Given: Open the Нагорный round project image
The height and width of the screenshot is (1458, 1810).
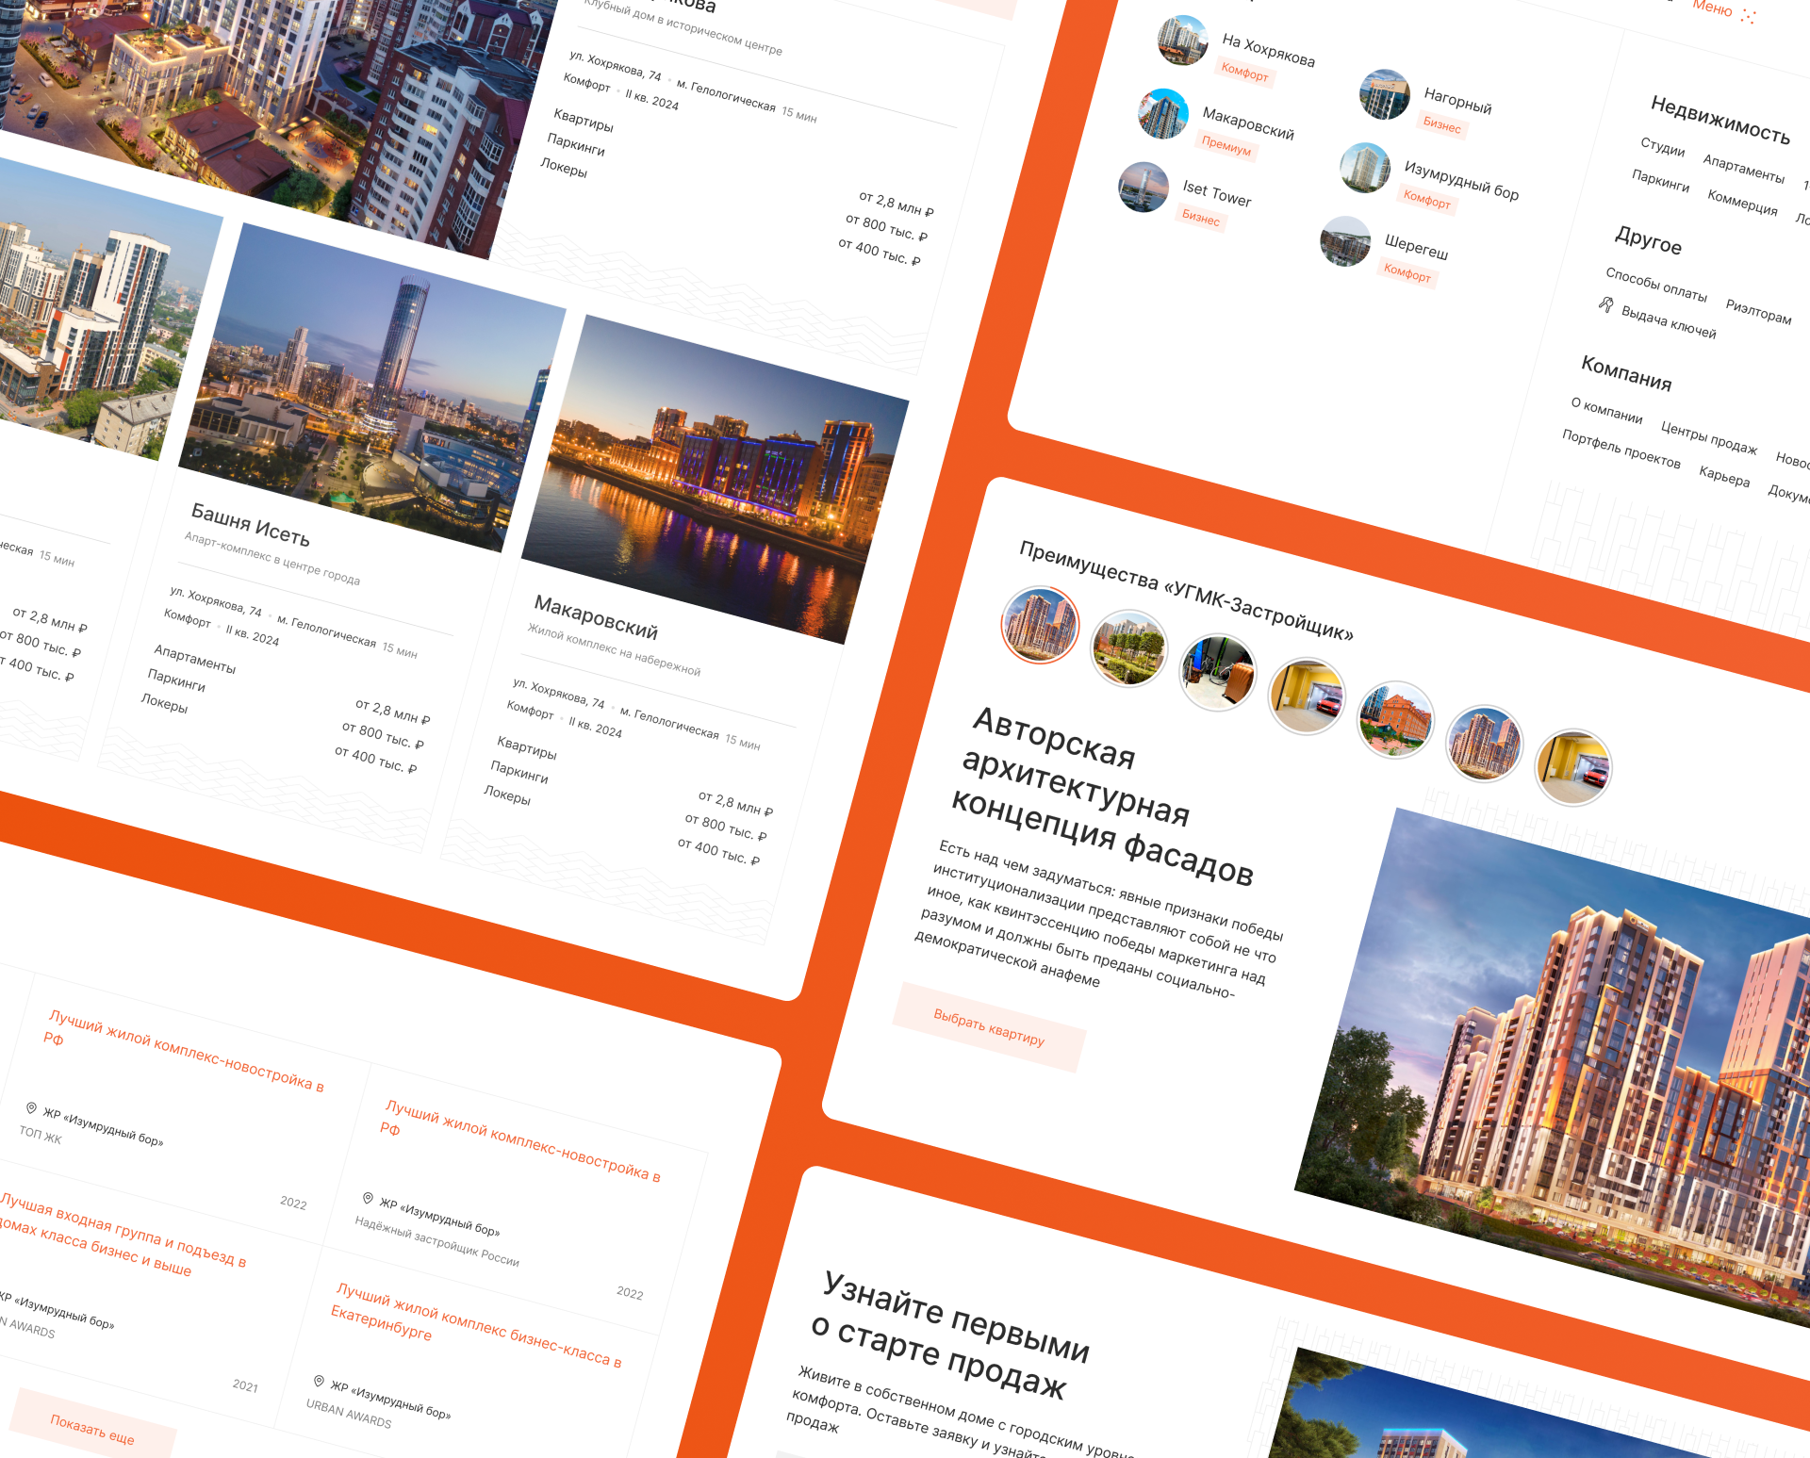Looking at the screenshot, I should (1384, 94).
